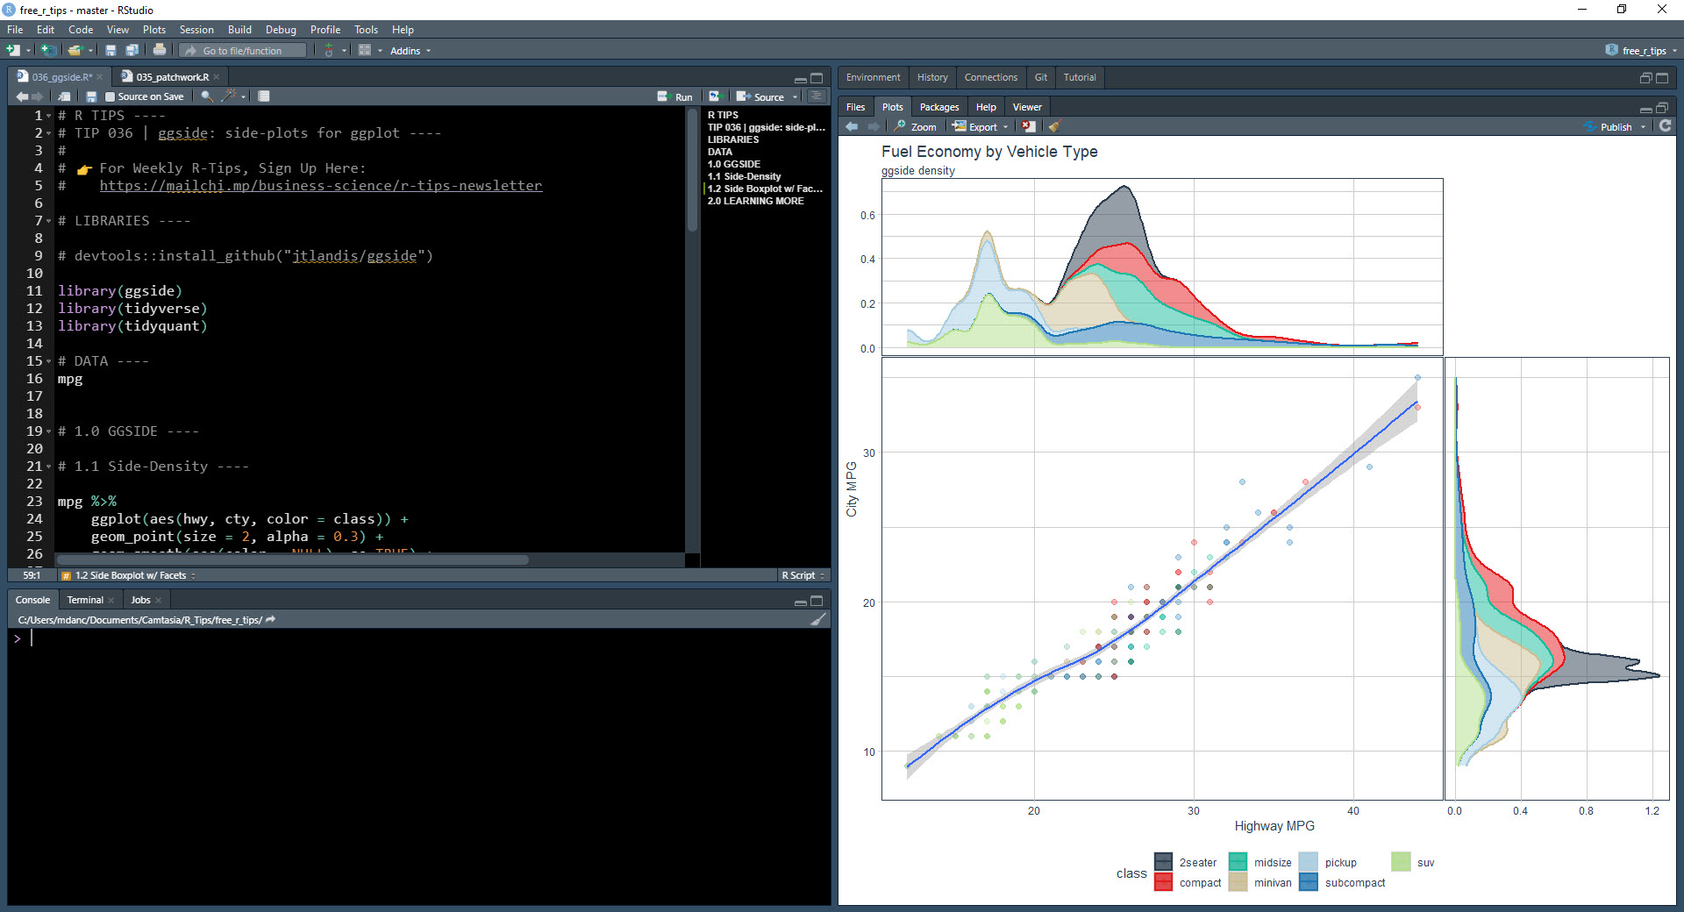Go back to previous source location
The height and width of the screenshot is (912, 1684).
[x=21, y=96]
